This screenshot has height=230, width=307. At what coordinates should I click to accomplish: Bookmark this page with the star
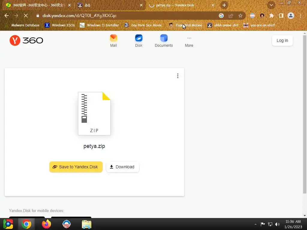point(240,16)
